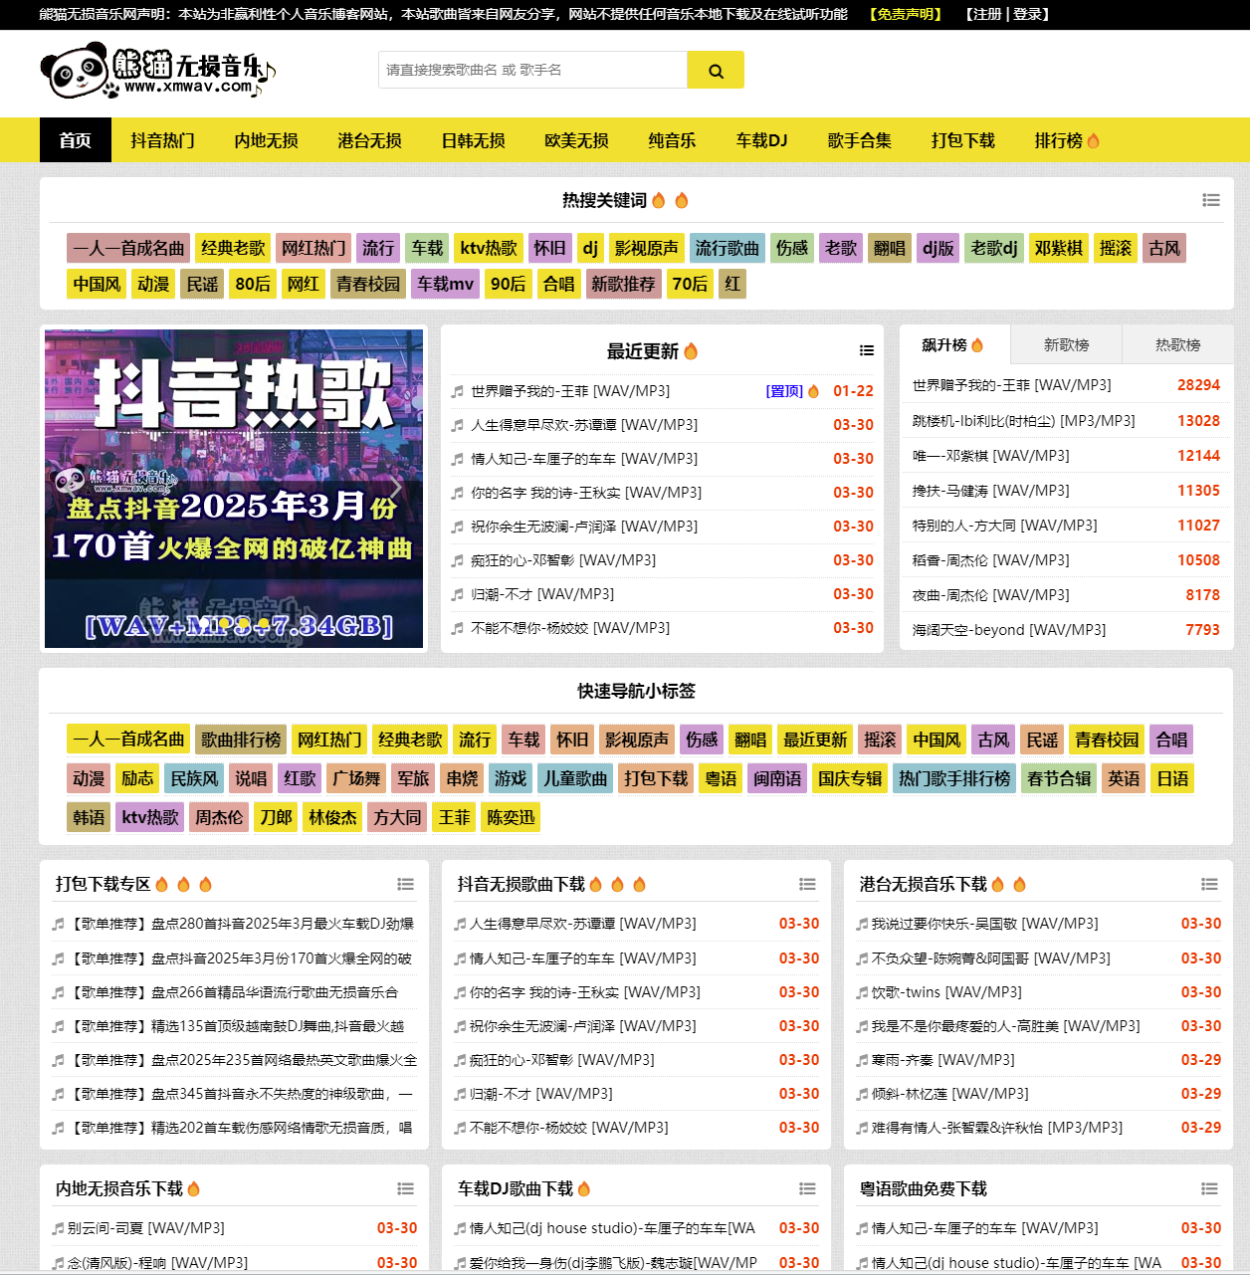
Task: Open 唯一-邓紫棋 in the ranking list
Action: tap(991, 456)
